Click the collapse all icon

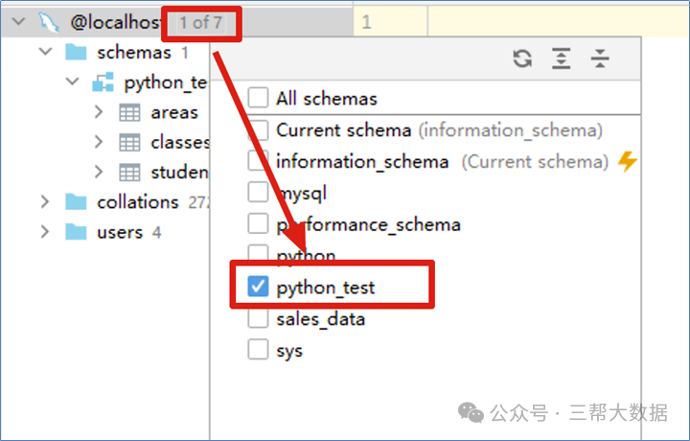pos(600,59)
